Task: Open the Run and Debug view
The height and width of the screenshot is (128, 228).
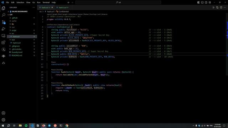Action: (x=3, y=29)
